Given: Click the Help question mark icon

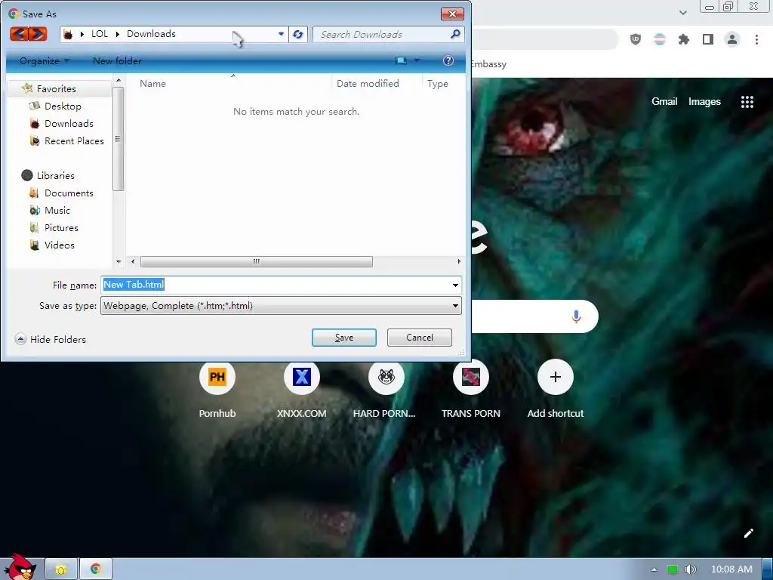Looking at the screenshot, I should pyautogui.click(x=448, y=60).
